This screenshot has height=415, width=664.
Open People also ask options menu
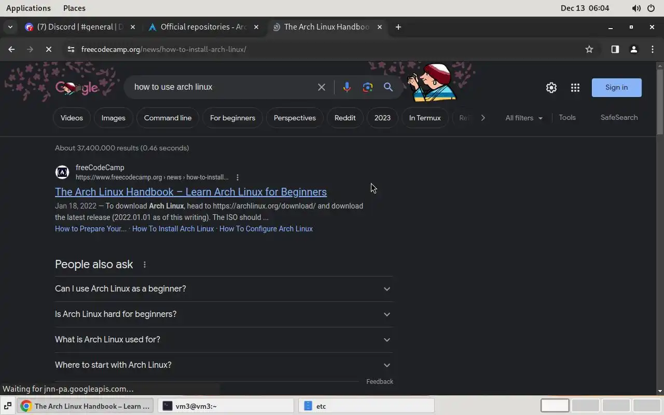(x=145, y=265)
